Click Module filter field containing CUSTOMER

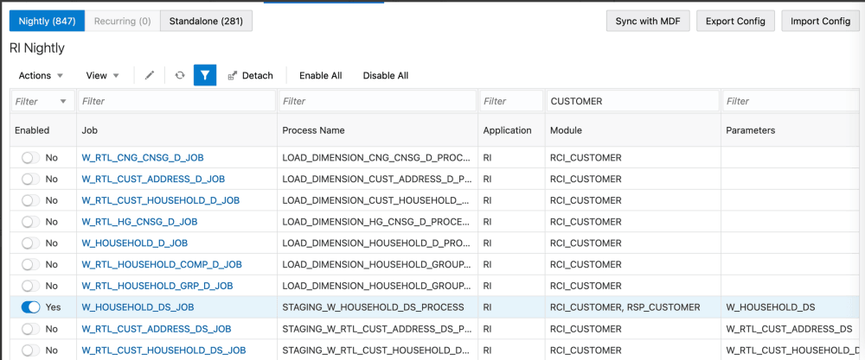[x=633, y=101]
